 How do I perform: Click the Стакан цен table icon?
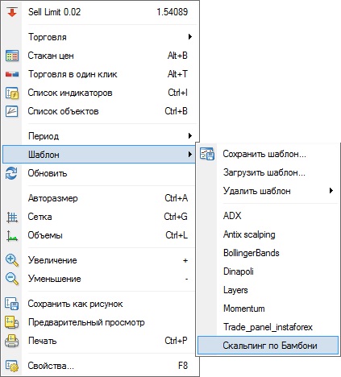click(x=12, y=56)
